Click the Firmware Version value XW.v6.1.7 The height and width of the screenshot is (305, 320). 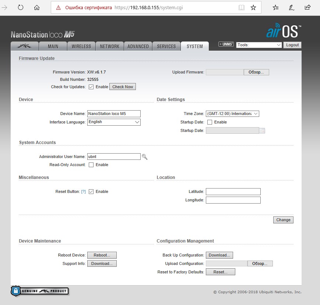[96, 72]
